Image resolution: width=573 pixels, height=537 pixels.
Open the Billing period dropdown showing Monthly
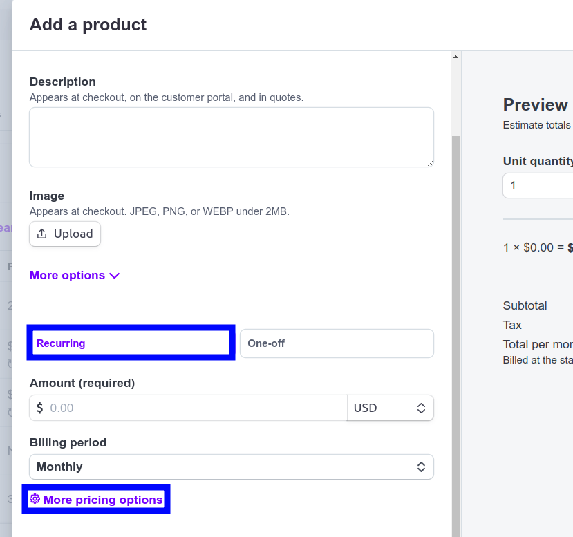pyautogui.click(x=232, y=467)
